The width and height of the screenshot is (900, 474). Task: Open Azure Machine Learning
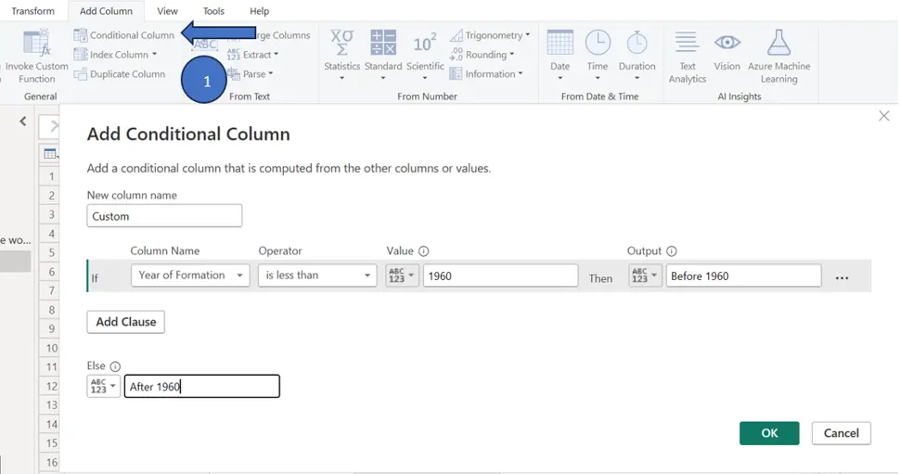(x=778, y=57)
